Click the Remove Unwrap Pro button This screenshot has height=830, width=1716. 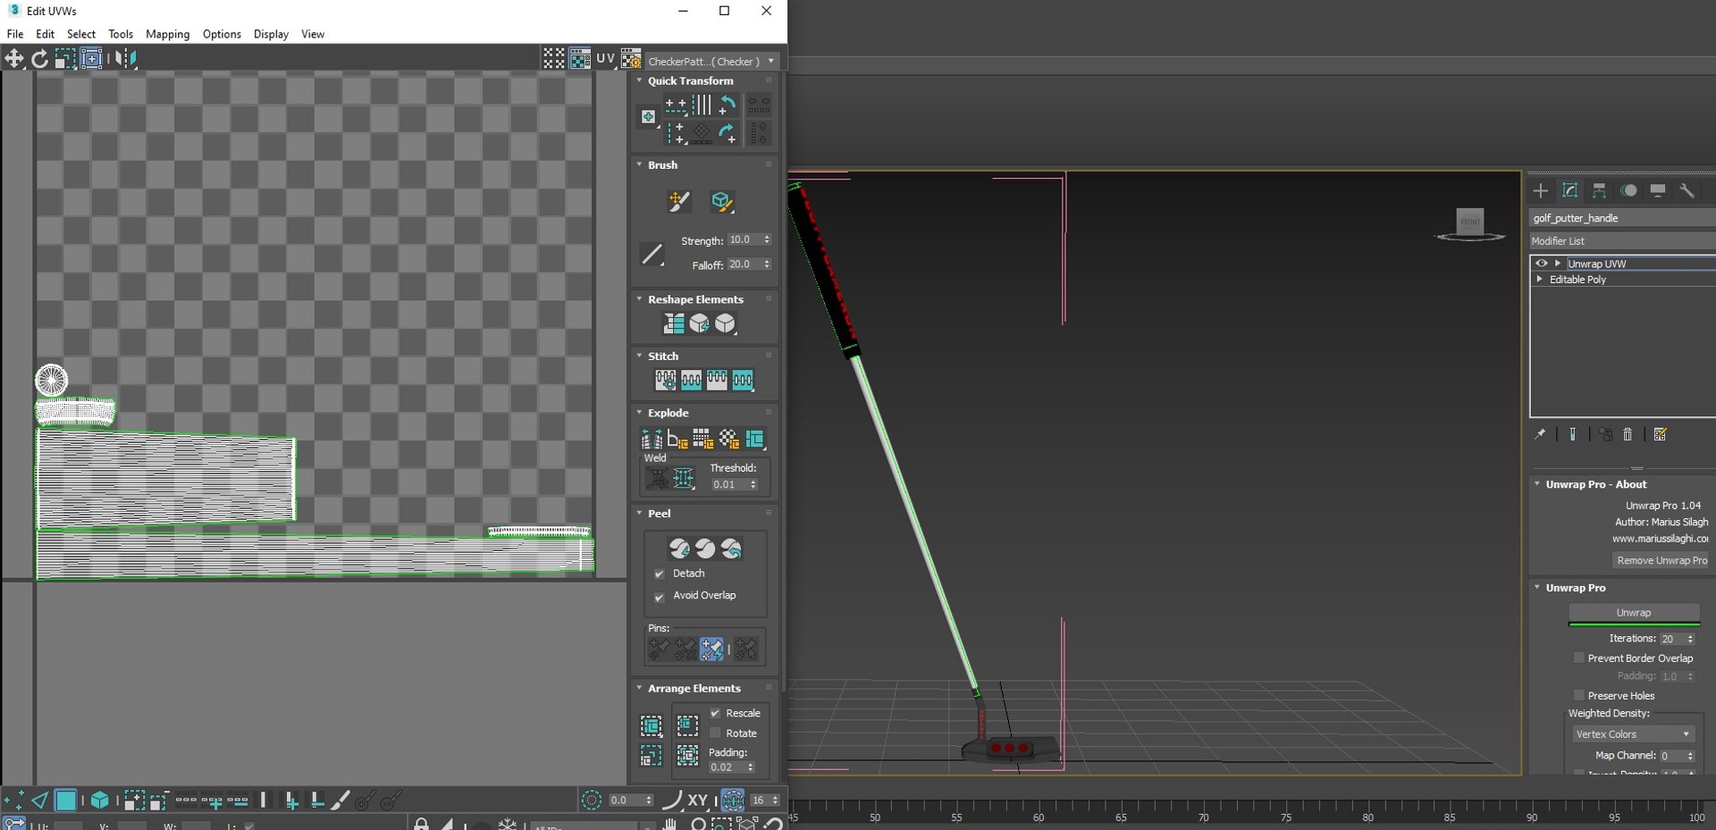[x=1661, y=560]
